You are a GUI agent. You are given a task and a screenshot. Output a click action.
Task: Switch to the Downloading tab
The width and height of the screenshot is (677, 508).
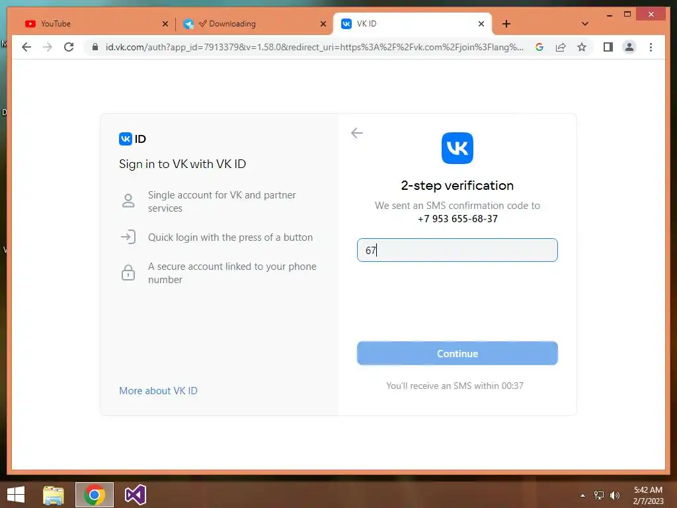pyautogui.click(x=254, y=24)
